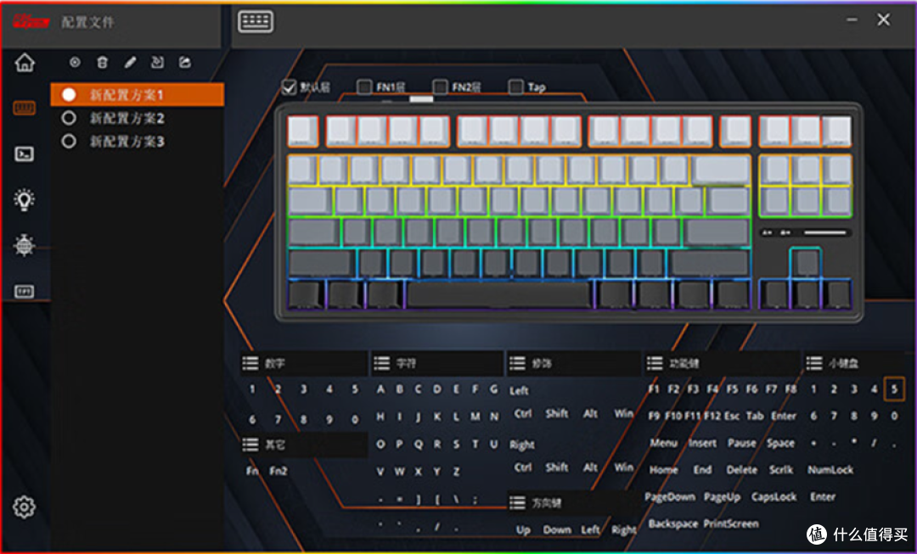The width and height of the screenshot is (917, 554).
Task: Select profile 新配置方案3 radio button
Action: click(69, 142)
